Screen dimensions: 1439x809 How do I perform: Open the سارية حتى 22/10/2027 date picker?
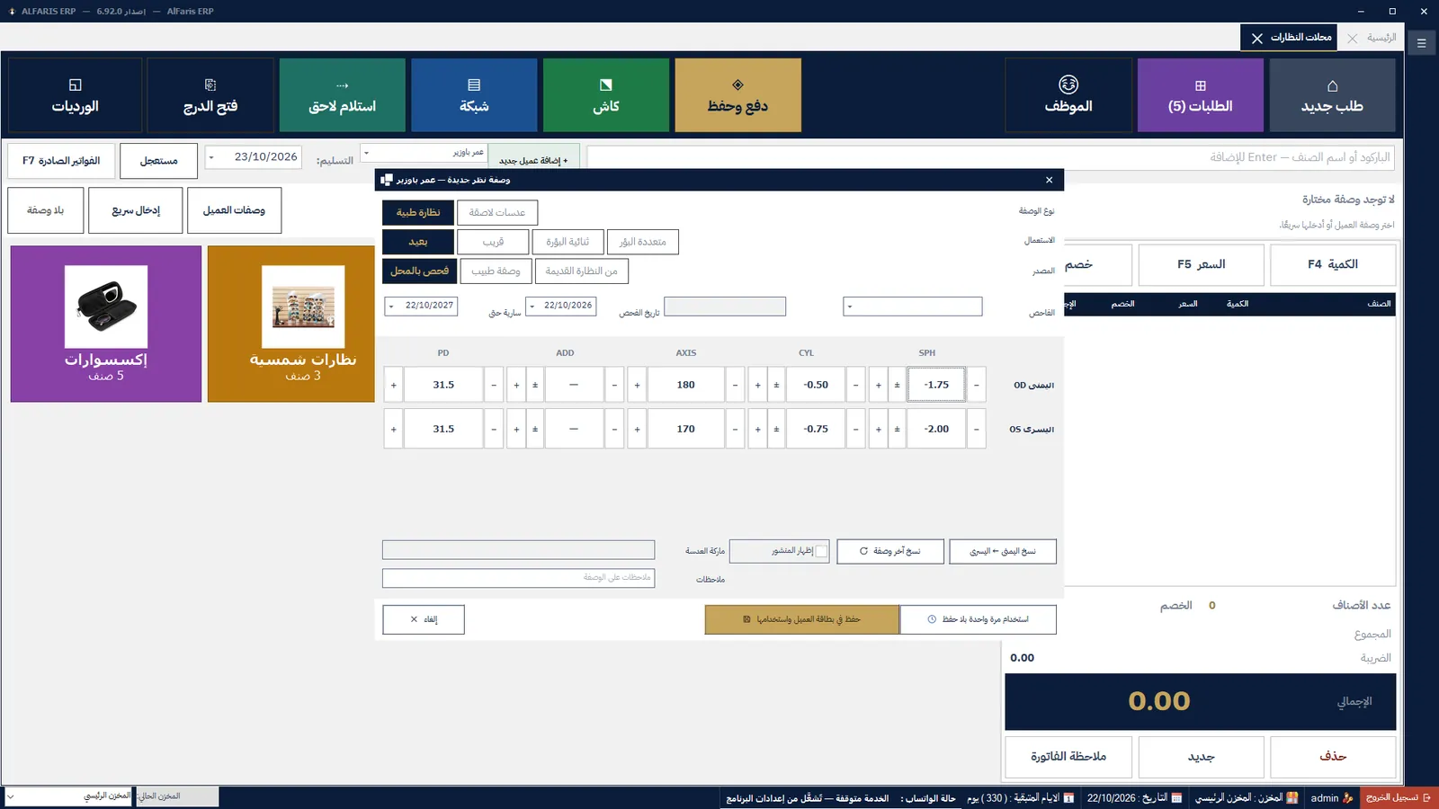pos(391,306)
